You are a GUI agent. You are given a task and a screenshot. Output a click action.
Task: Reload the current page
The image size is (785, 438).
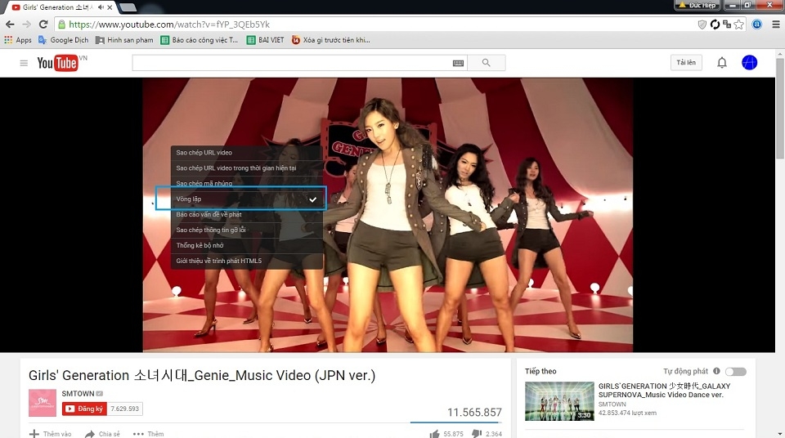[43, 24]
